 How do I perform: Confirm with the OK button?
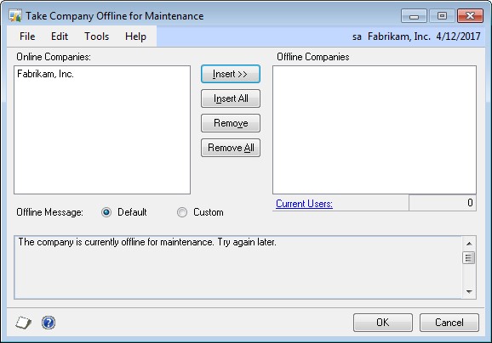(x=383, y=323)
